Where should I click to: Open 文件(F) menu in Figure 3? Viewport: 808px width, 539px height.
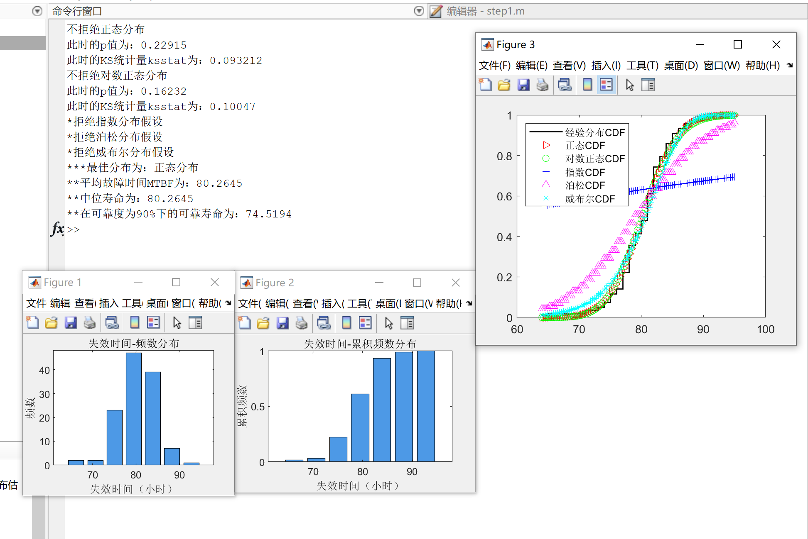495,66
